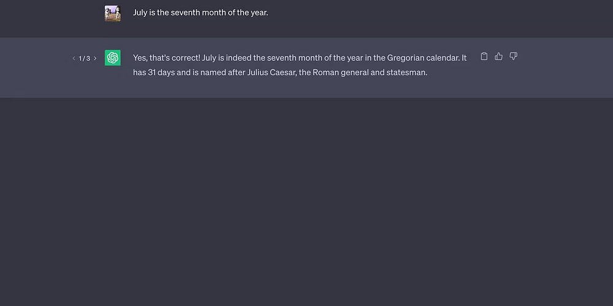Click the words "Yes, that's correct!"
613x306 pixels.
tap(167, 58)
